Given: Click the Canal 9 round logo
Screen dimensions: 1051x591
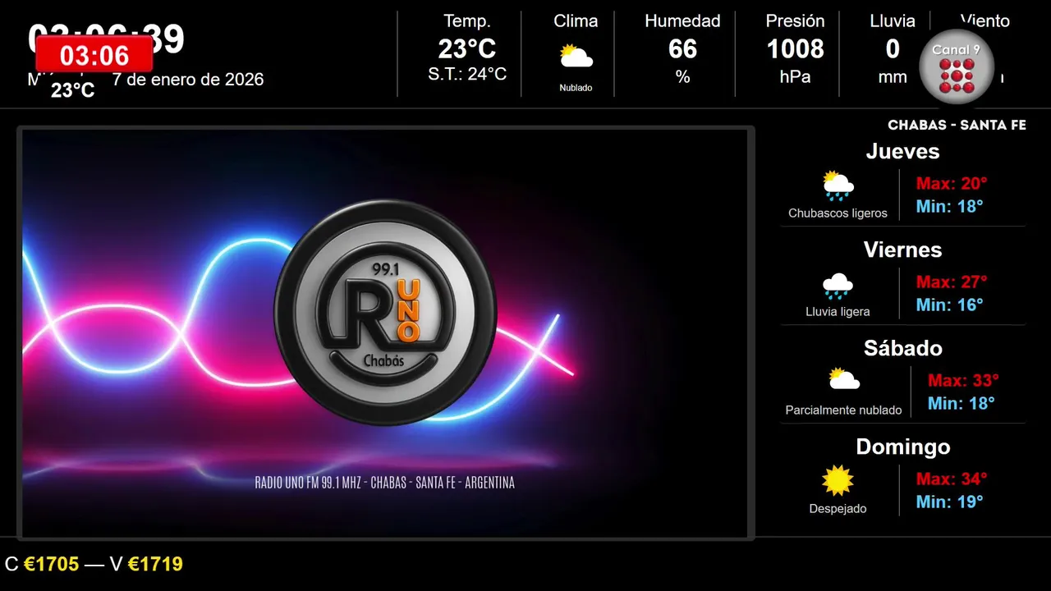Looking at the screenshot, I should point(957,68).
